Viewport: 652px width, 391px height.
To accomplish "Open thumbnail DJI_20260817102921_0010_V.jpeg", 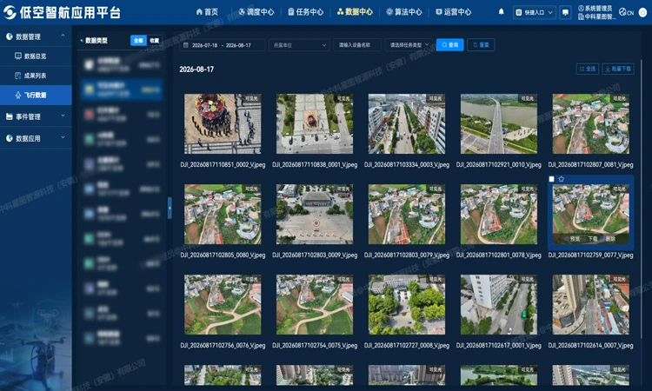I will pos(499,124).
